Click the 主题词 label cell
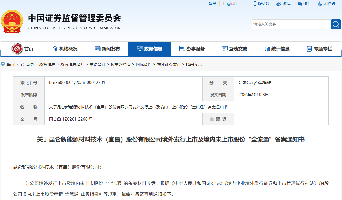 pyautogui.click(x=218, y=119)
